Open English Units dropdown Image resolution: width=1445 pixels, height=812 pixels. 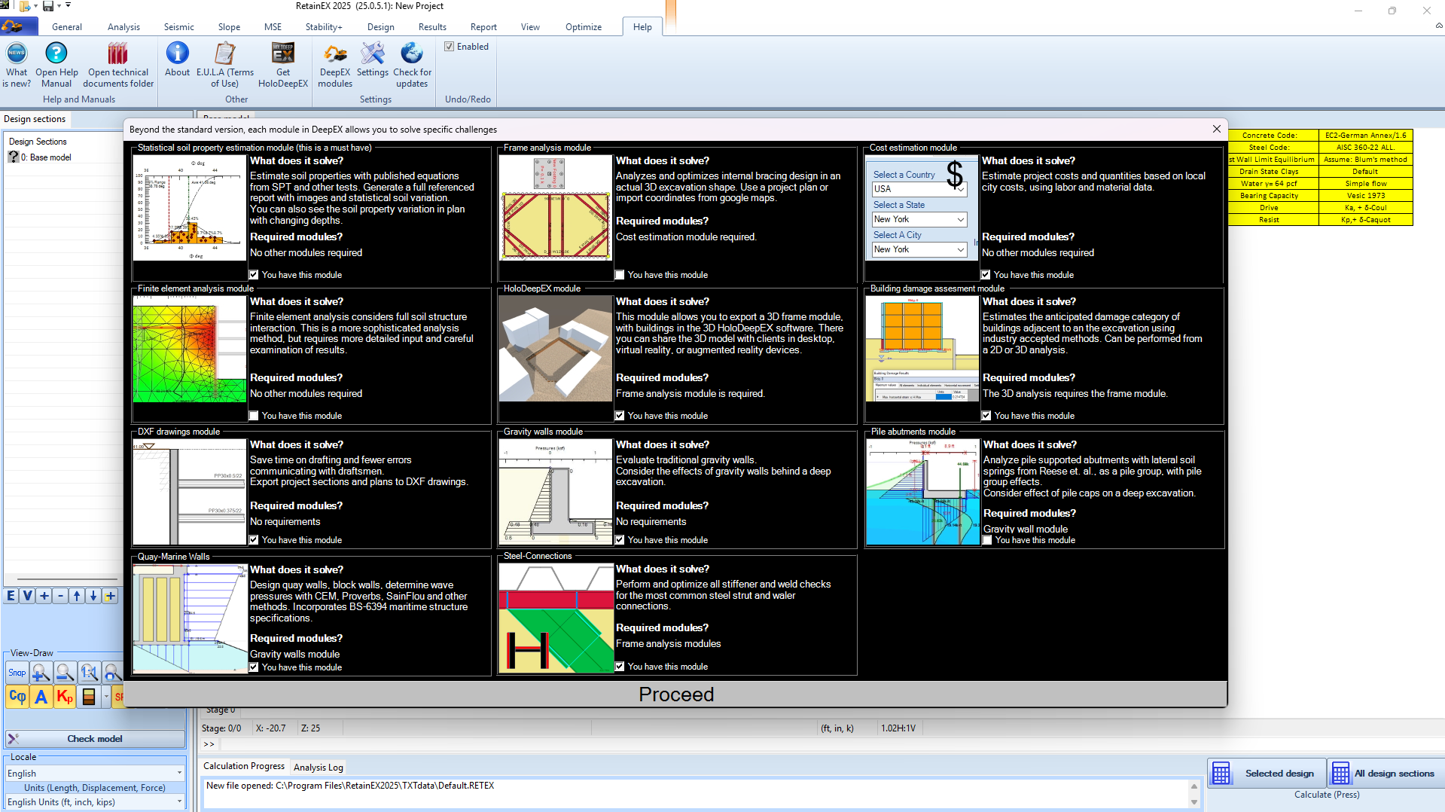95,802
